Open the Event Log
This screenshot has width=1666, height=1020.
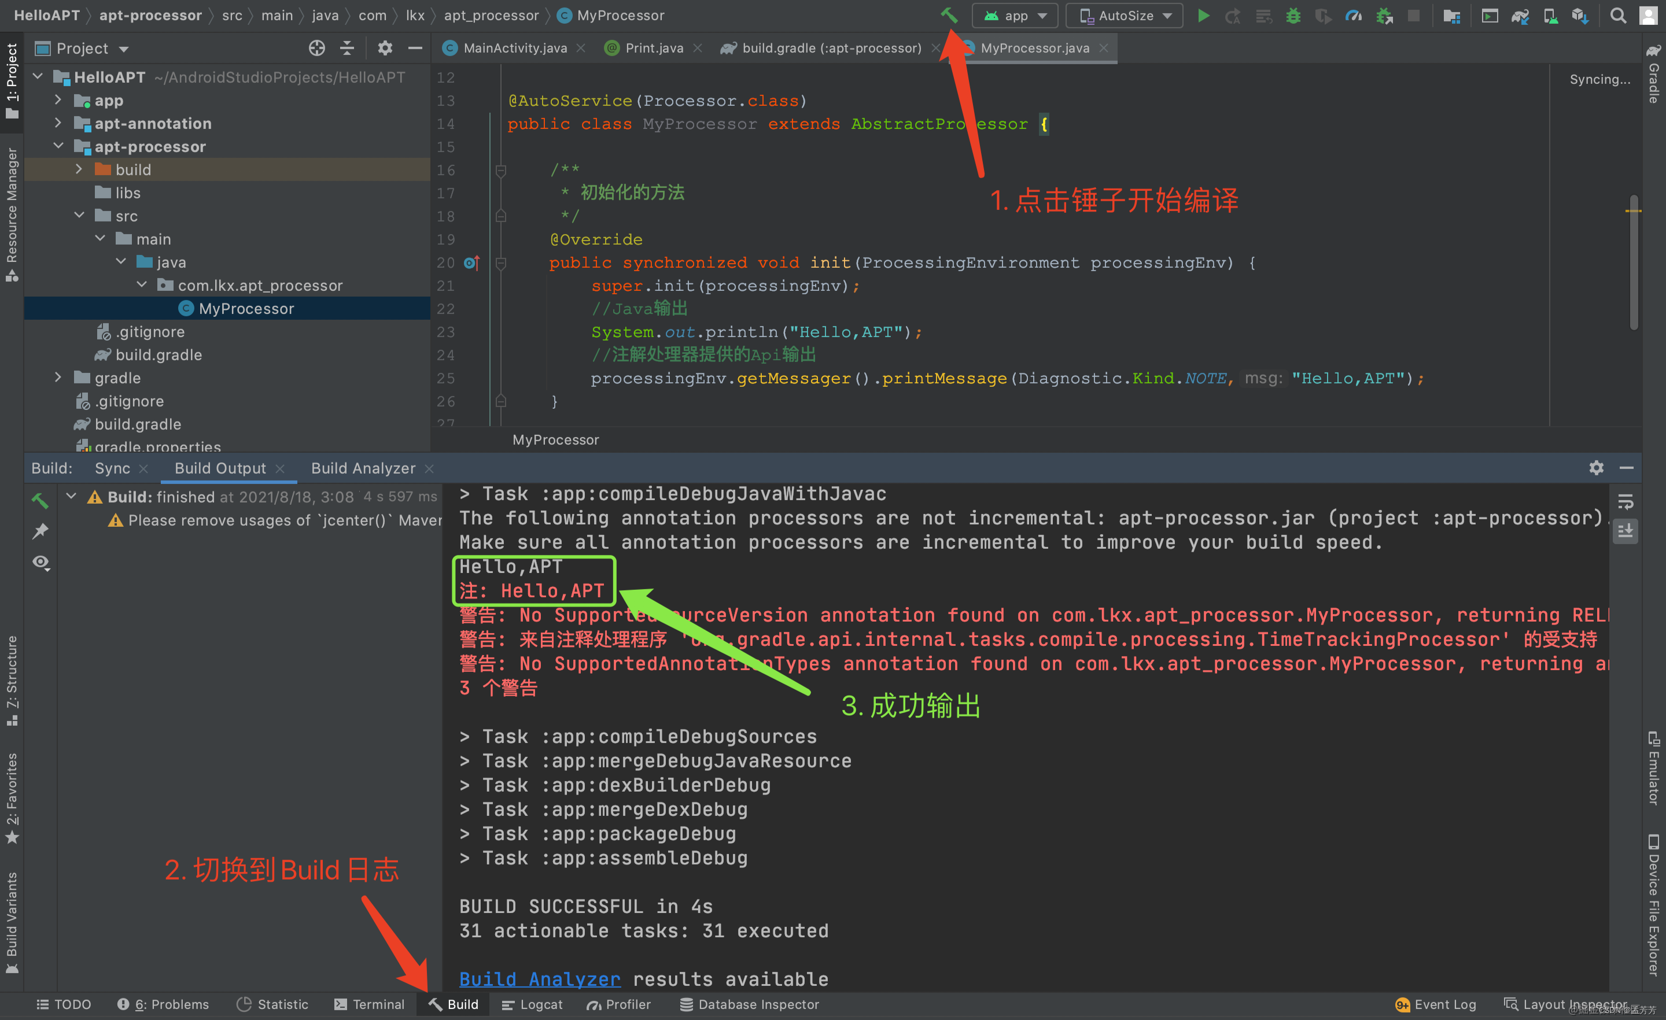pos(1435,1004)
